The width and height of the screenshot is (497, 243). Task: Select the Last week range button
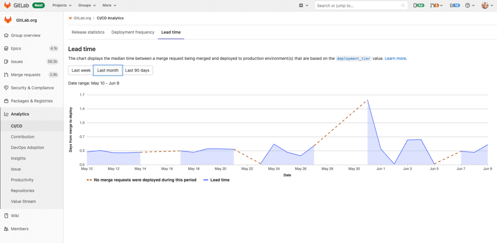(81, 70)
